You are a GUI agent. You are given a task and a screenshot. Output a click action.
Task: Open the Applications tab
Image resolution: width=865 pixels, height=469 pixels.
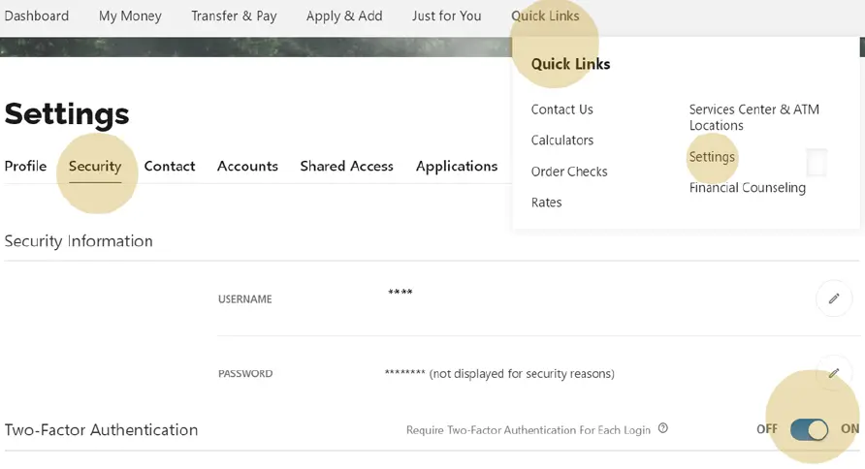(457, 166)
